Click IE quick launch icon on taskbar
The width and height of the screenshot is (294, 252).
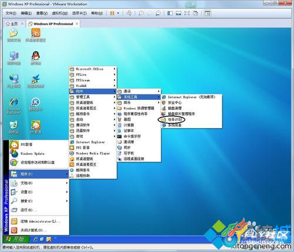[36, 239]
